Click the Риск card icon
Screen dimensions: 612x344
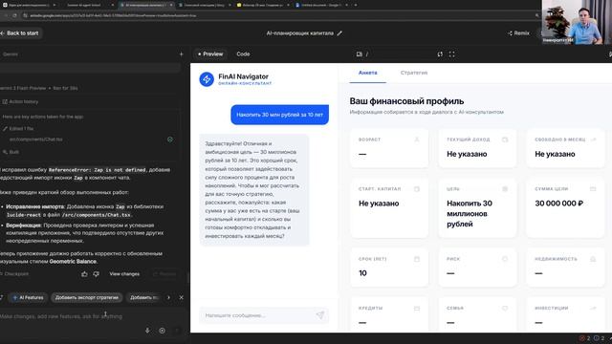pyautogui.click(x=505, y=259)
